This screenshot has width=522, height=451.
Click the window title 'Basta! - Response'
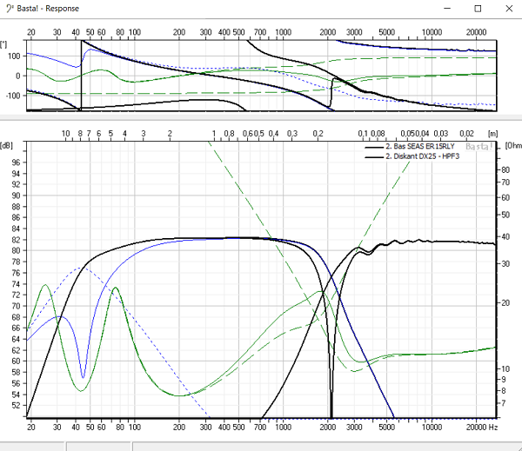point(48,9)
